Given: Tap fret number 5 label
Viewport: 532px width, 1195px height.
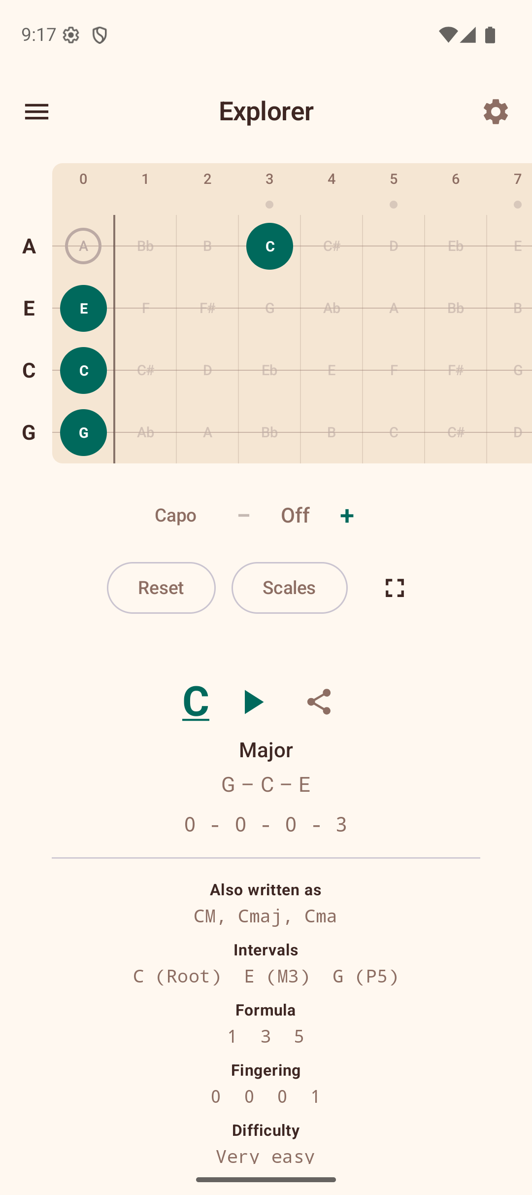Looking at the screenshot, I should pos(394,179).
